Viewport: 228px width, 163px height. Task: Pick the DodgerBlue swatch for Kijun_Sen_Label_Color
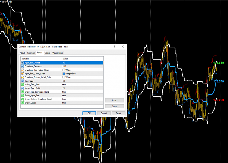[64, 74]
